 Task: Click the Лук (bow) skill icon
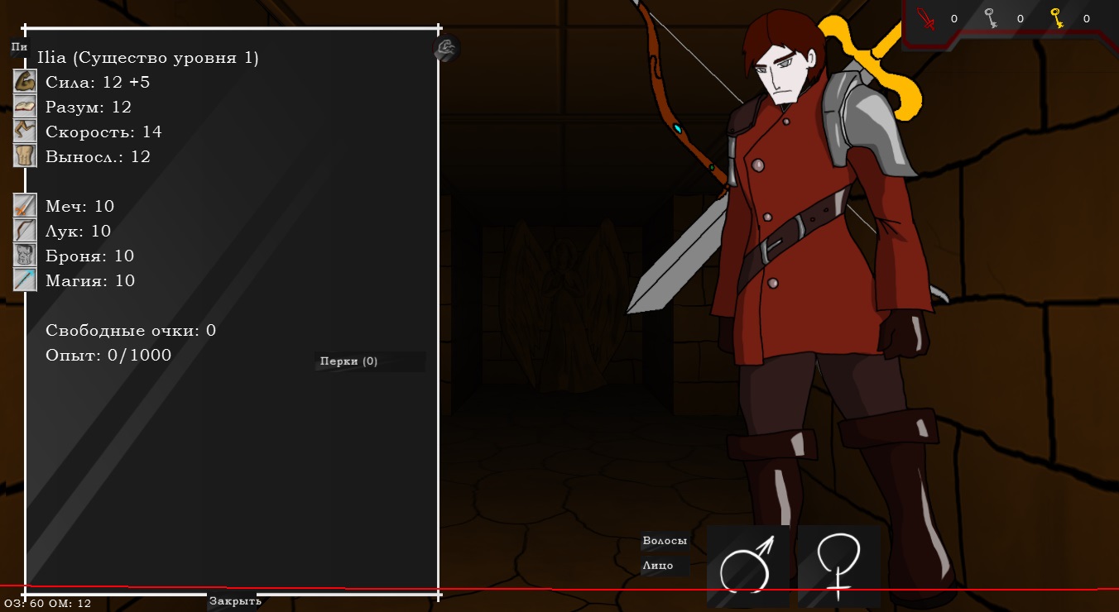coord(25,230)
